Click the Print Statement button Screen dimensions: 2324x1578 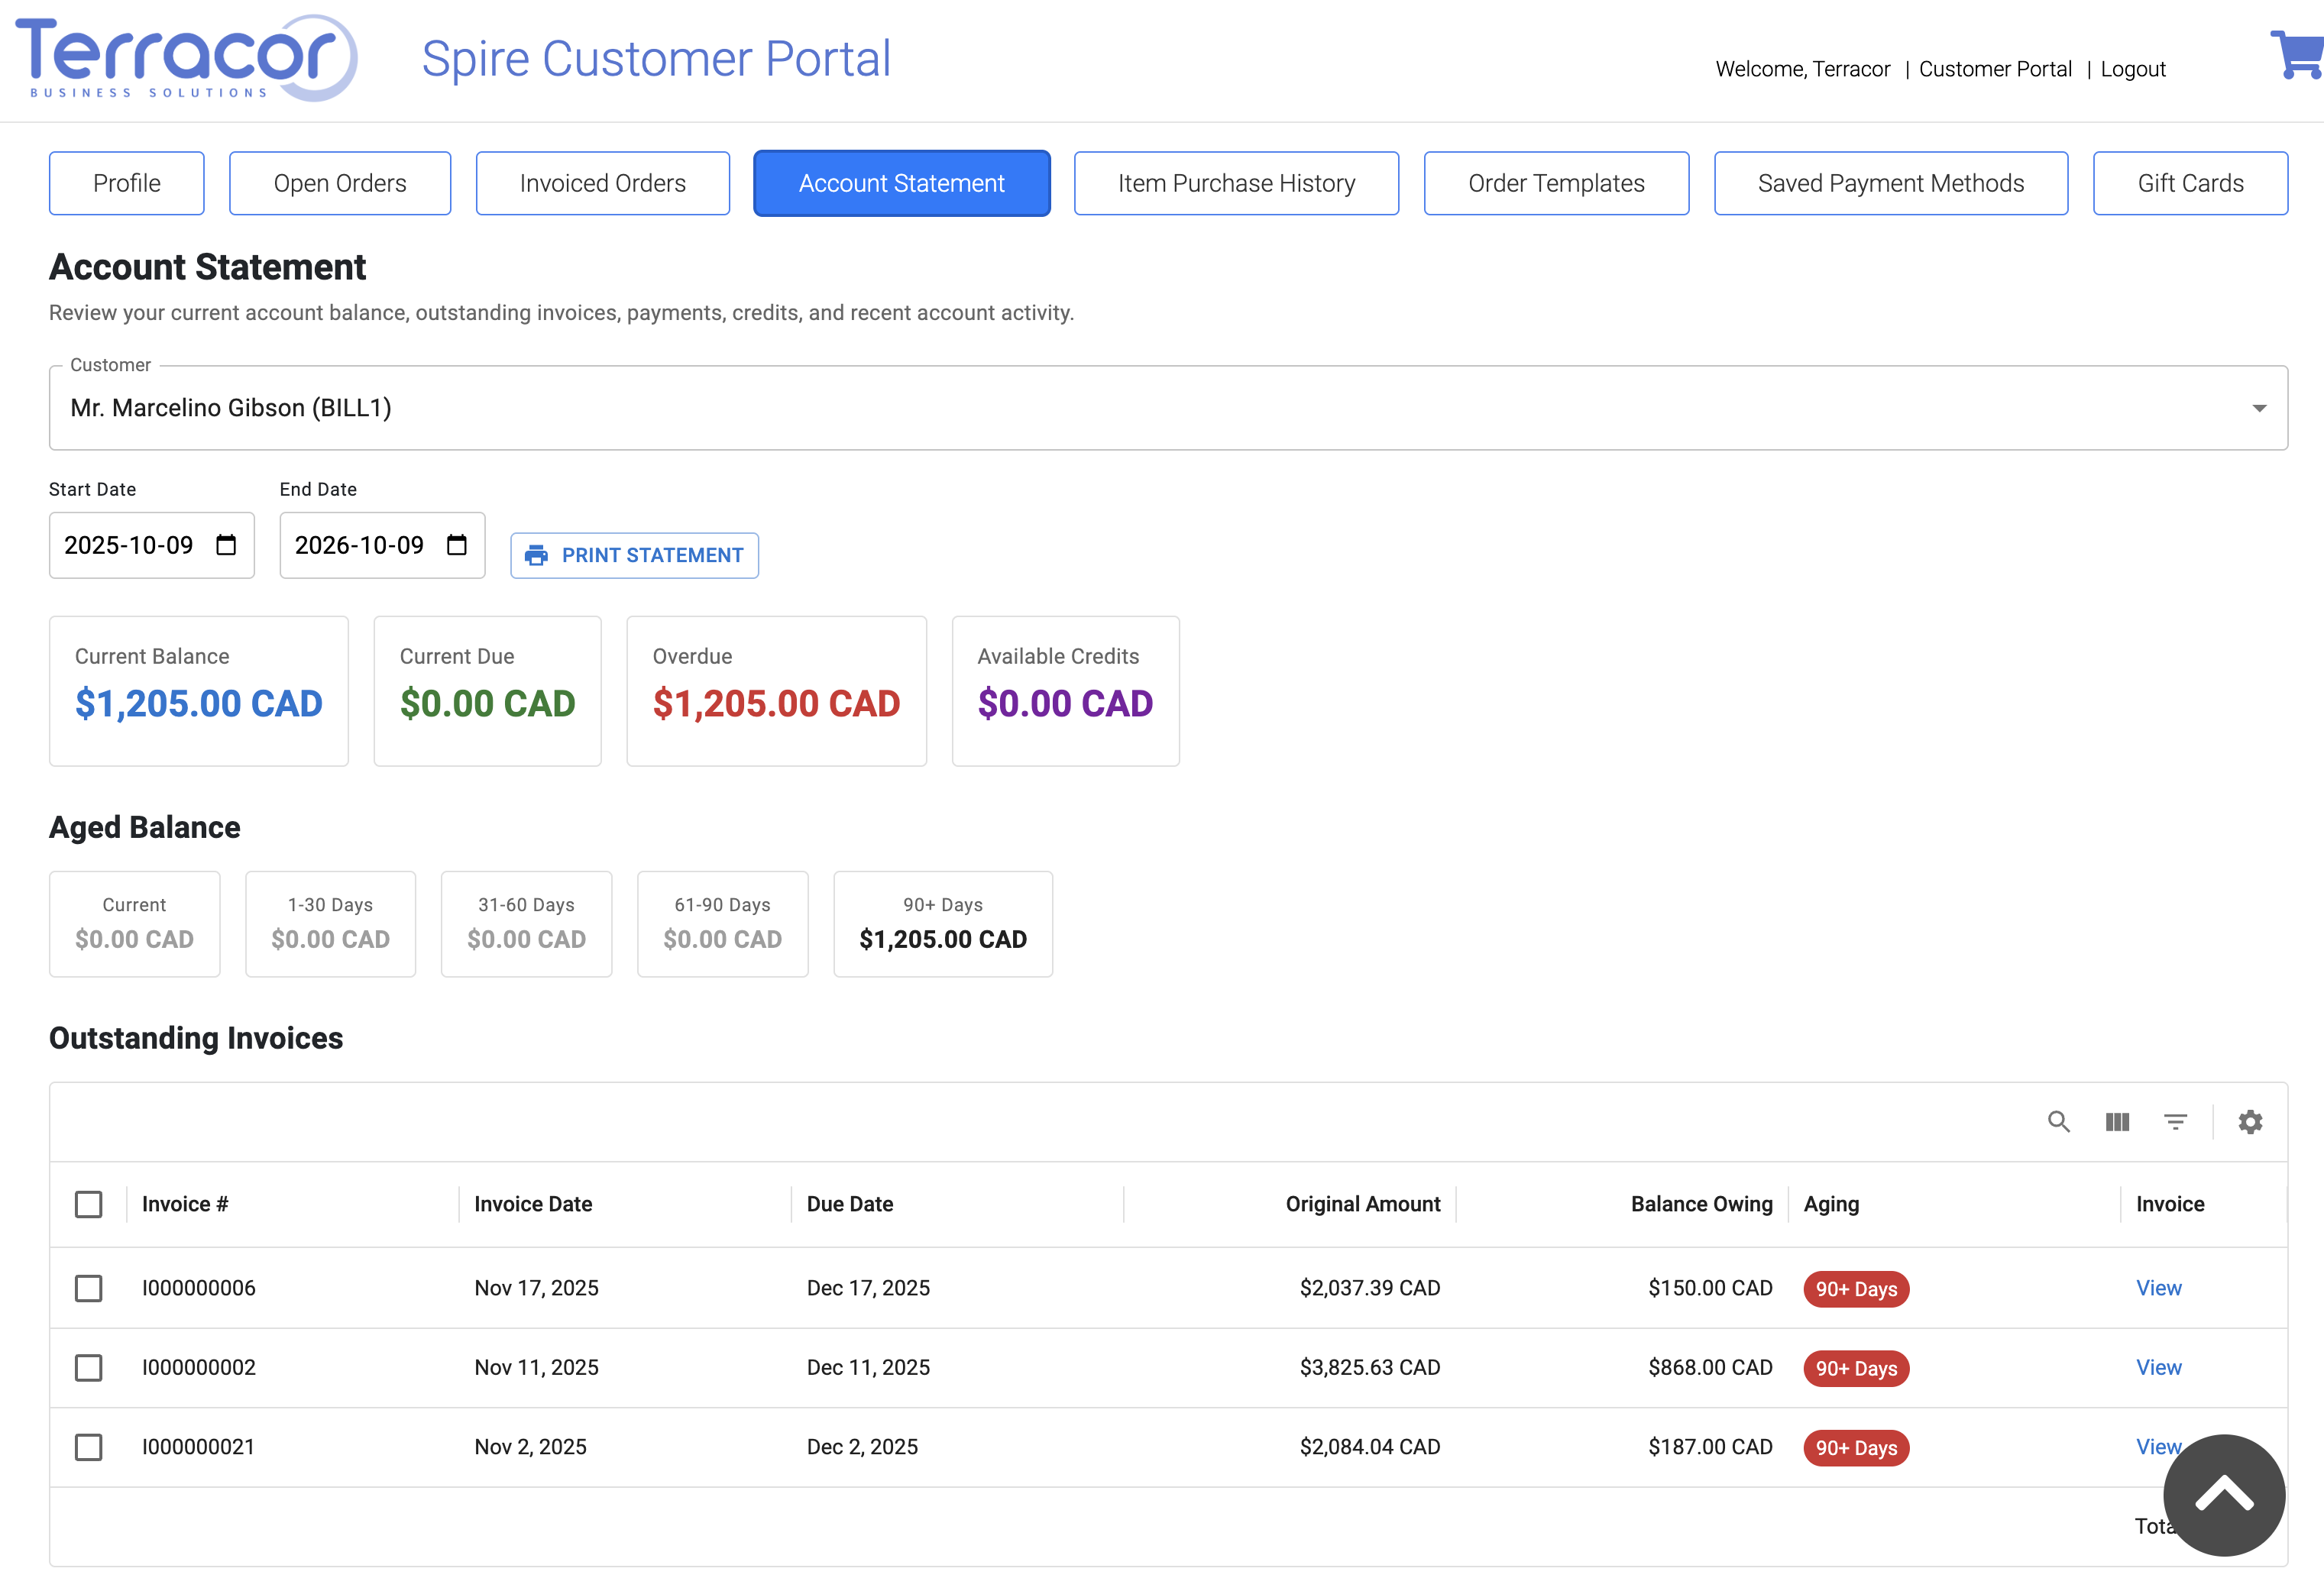[635, 555]
